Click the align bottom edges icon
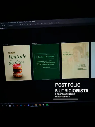 pos(35,24)
